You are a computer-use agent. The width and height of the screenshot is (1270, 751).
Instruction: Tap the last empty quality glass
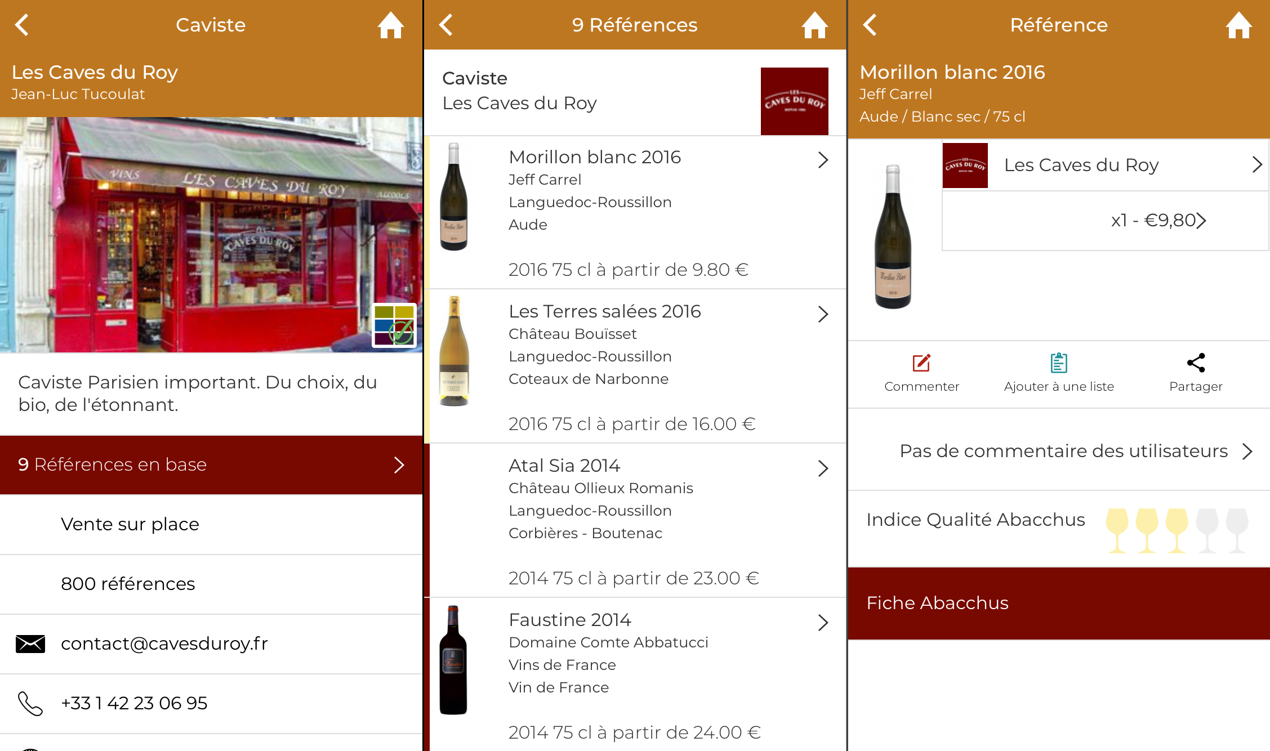1237,530
